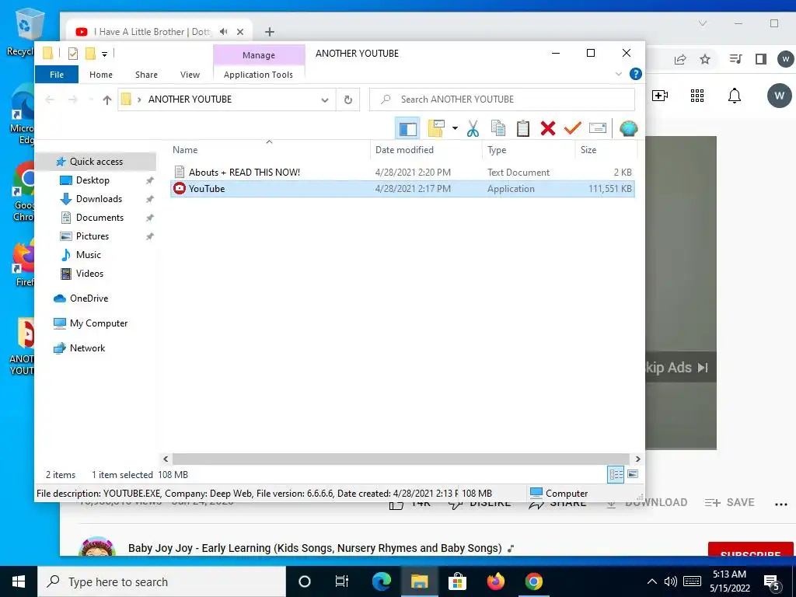Click the Search ANOTHER YOUTUBE field
The width and height of the screenshot is (796, 597).
tap(502, 99)
